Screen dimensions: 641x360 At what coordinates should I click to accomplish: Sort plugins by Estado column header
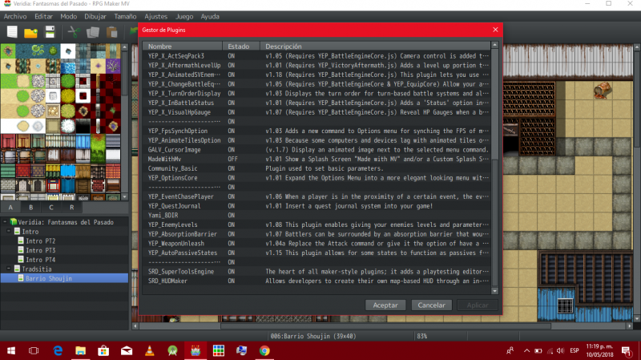coord(241,47)
